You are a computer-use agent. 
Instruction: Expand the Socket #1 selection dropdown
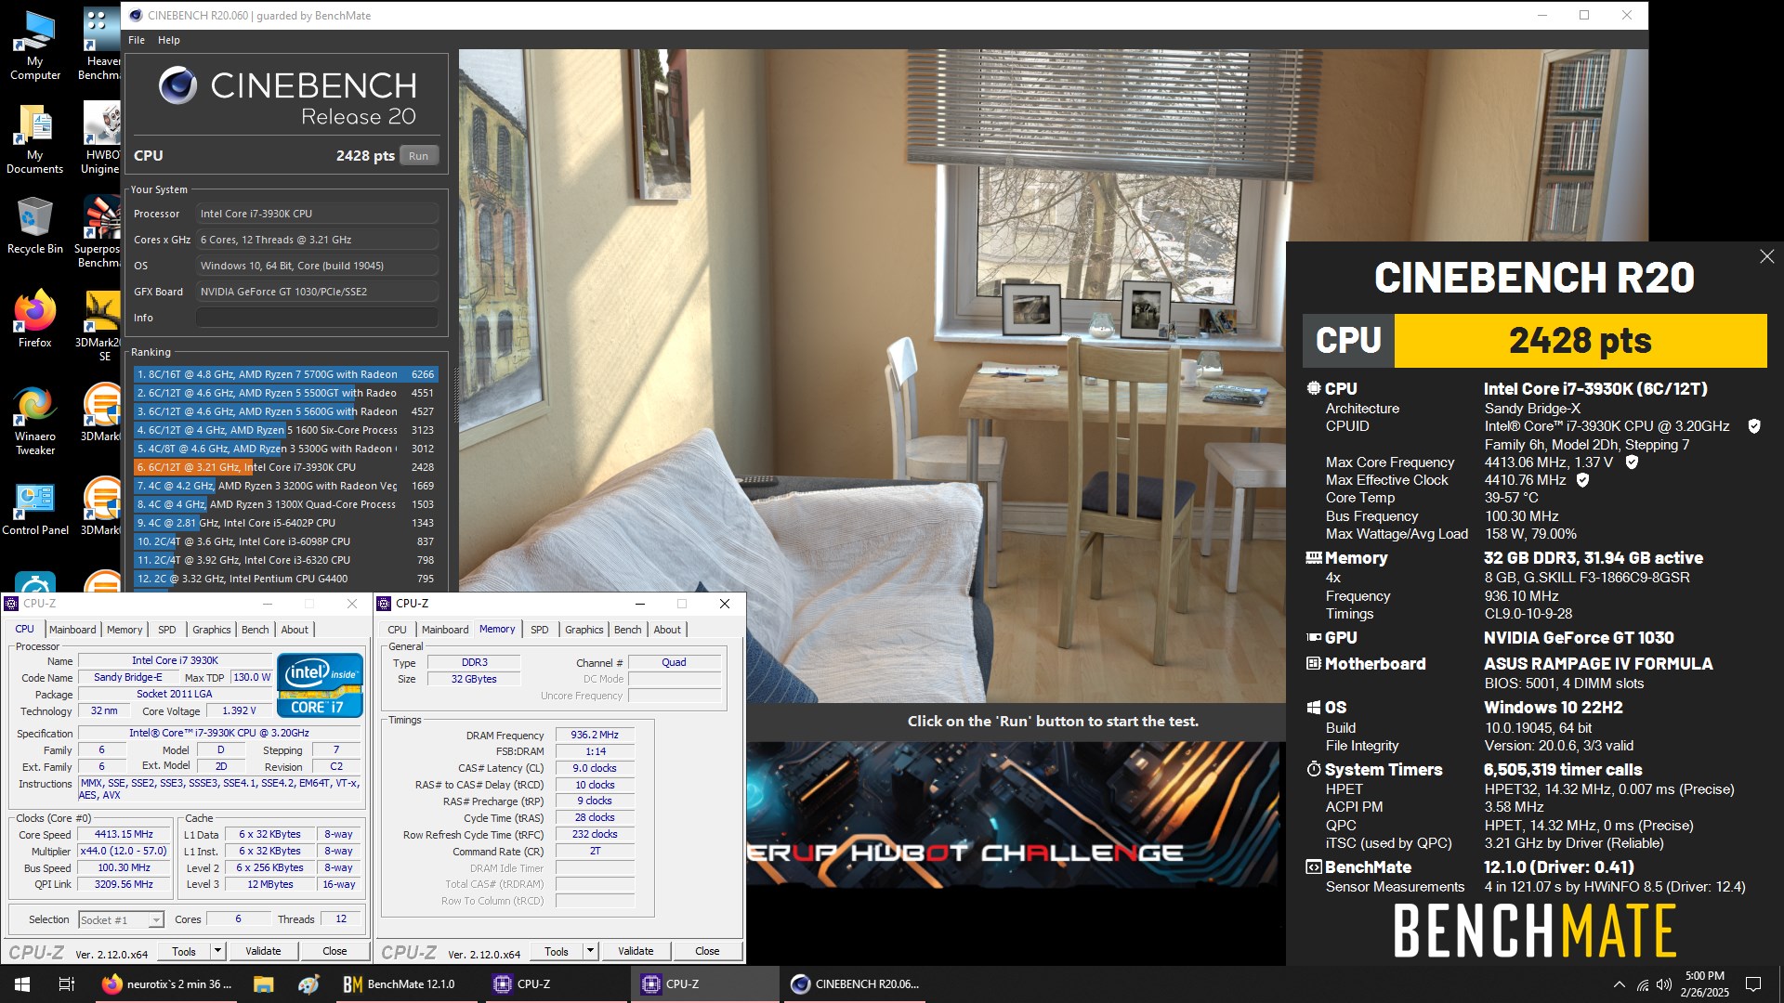coord(155,920)
